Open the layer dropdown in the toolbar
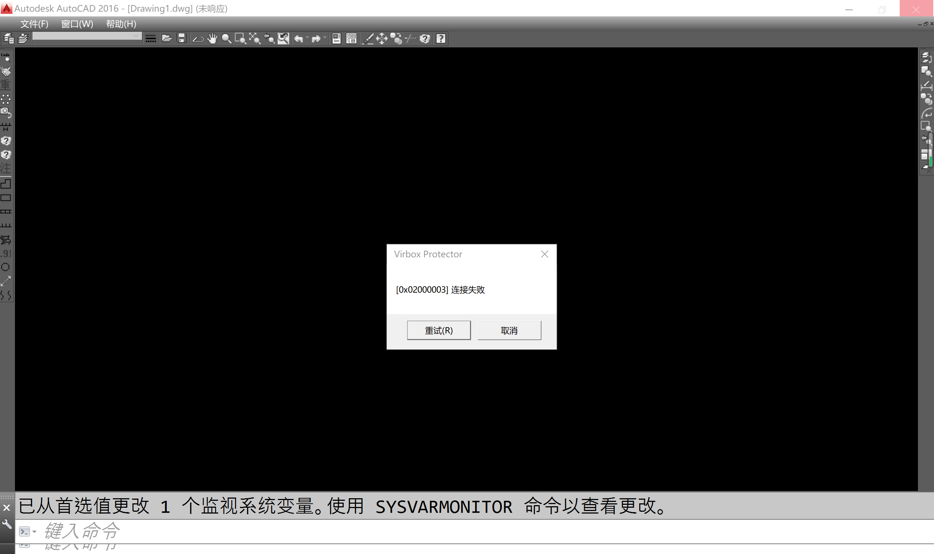The height and width of the screenshot is (554, 934). 87,36
